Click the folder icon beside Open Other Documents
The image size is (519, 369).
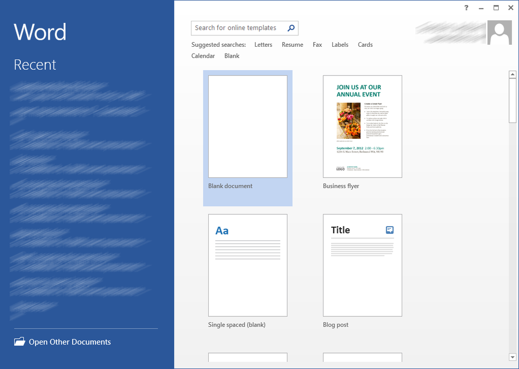click(x=20, y=341)
